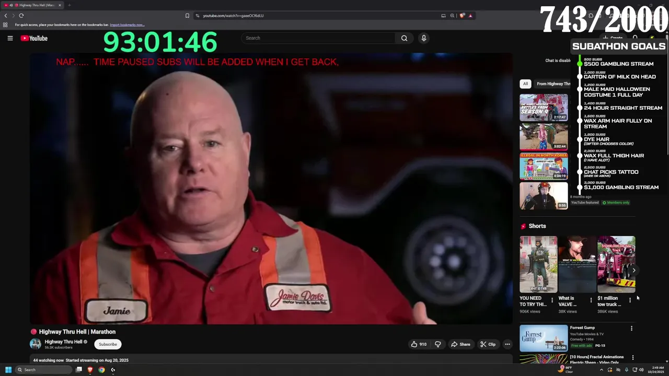Click the Windows taskbar Search box
This screenshot has height=376, width=669.
(x=43, y=370)
